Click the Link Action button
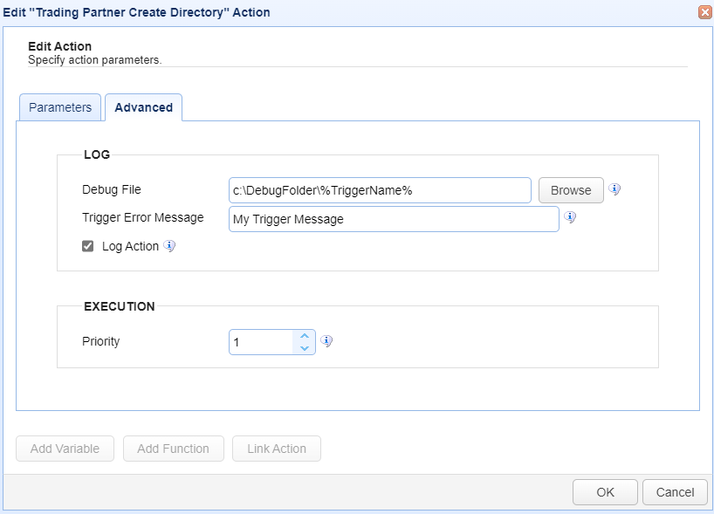 276,449
